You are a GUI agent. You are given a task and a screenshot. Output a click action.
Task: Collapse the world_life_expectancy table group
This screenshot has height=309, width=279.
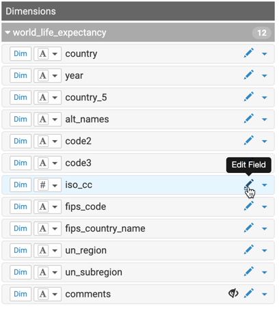pyautogui.click(x=8, y=33)
